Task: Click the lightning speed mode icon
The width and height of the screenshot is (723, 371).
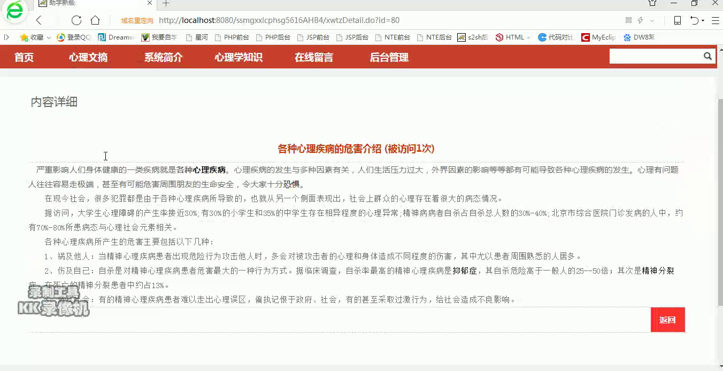Action: [640, 20]
